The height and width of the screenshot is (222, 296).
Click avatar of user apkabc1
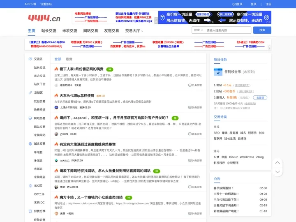(x=56, y=160)
